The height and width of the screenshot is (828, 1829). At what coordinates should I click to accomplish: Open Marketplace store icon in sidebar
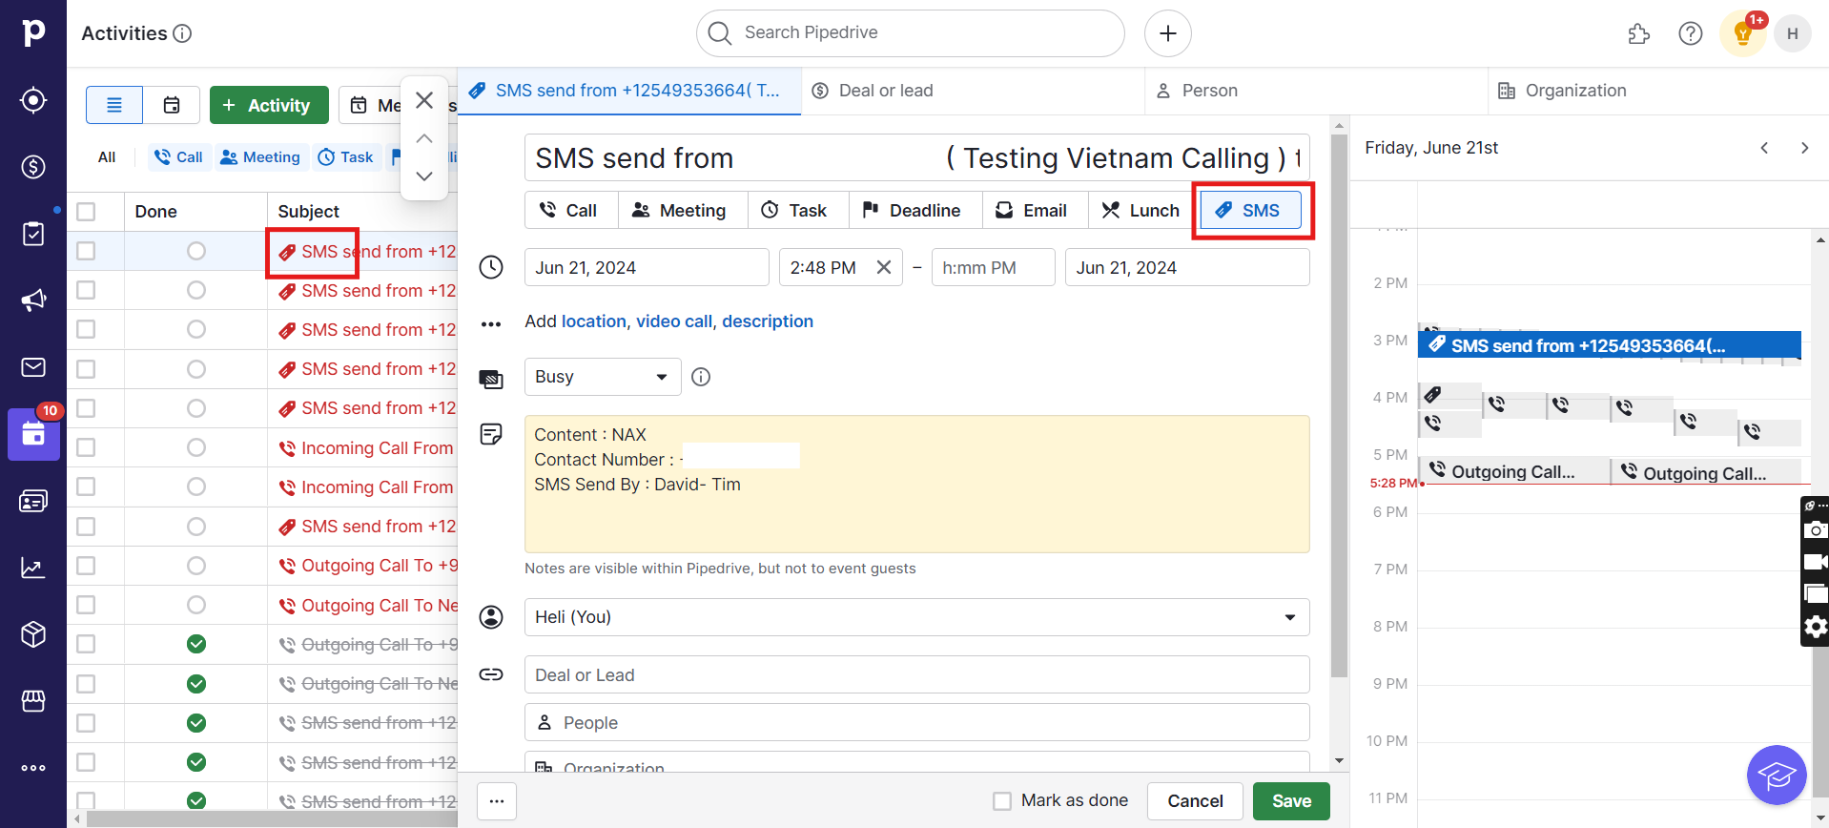[33, 701]
